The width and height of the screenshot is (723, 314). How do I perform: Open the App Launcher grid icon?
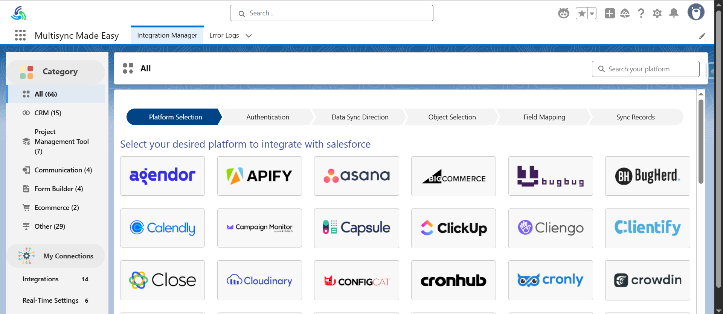pyautogui.click(x=20, y=35)
